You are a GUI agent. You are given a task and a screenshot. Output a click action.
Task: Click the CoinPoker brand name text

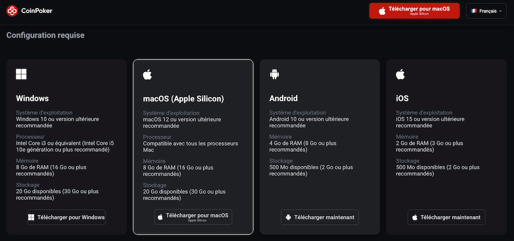37,11
